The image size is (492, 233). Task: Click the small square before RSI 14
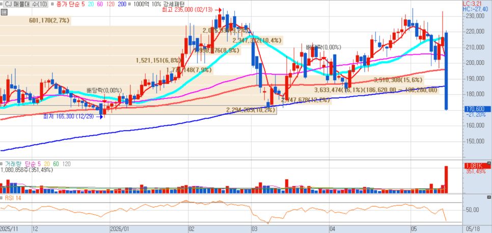tap(2, 198)
